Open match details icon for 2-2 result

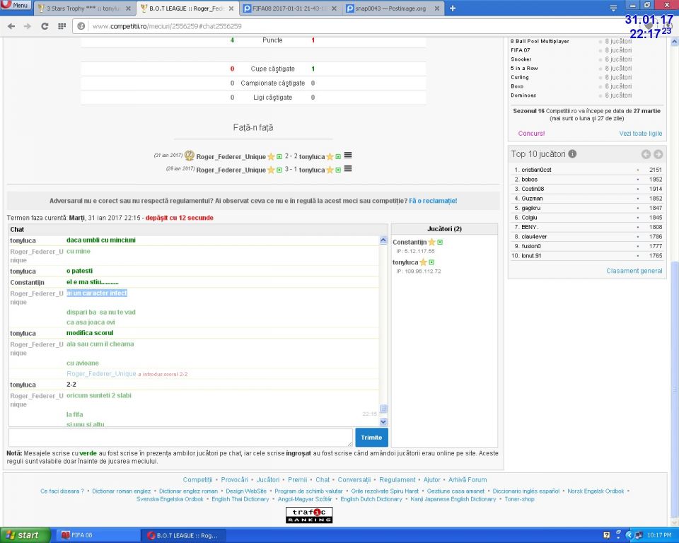click(348, 156)
